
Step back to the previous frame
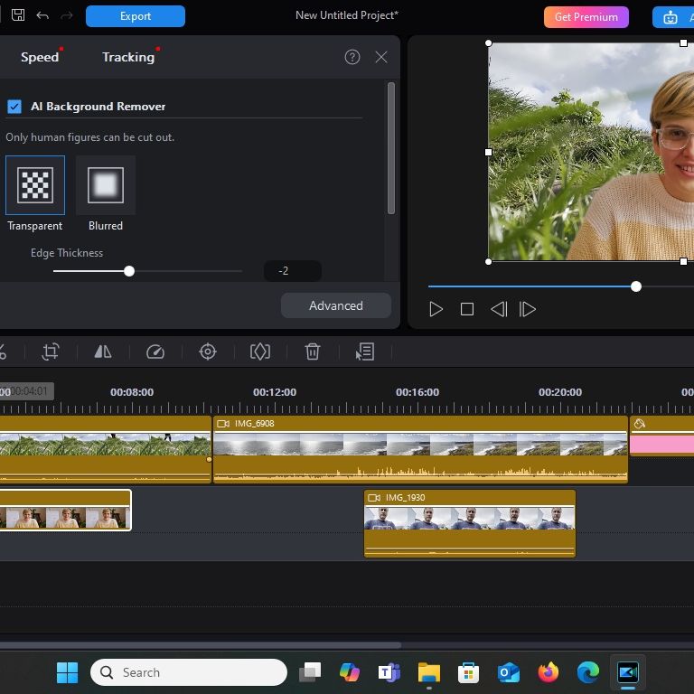point(499,309)
